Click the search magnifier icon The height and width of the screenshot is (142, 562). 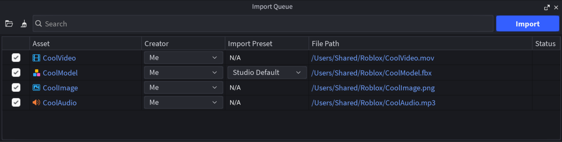39,24
